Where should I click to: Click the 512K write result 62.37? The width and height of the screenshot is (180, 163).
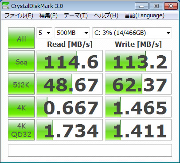coord(138,84)
